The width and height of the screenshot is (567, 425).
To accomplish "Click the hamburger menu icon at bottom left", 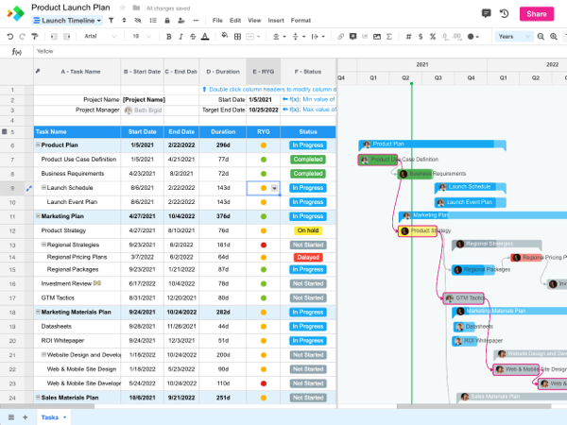I will click(x=11, y=416).
